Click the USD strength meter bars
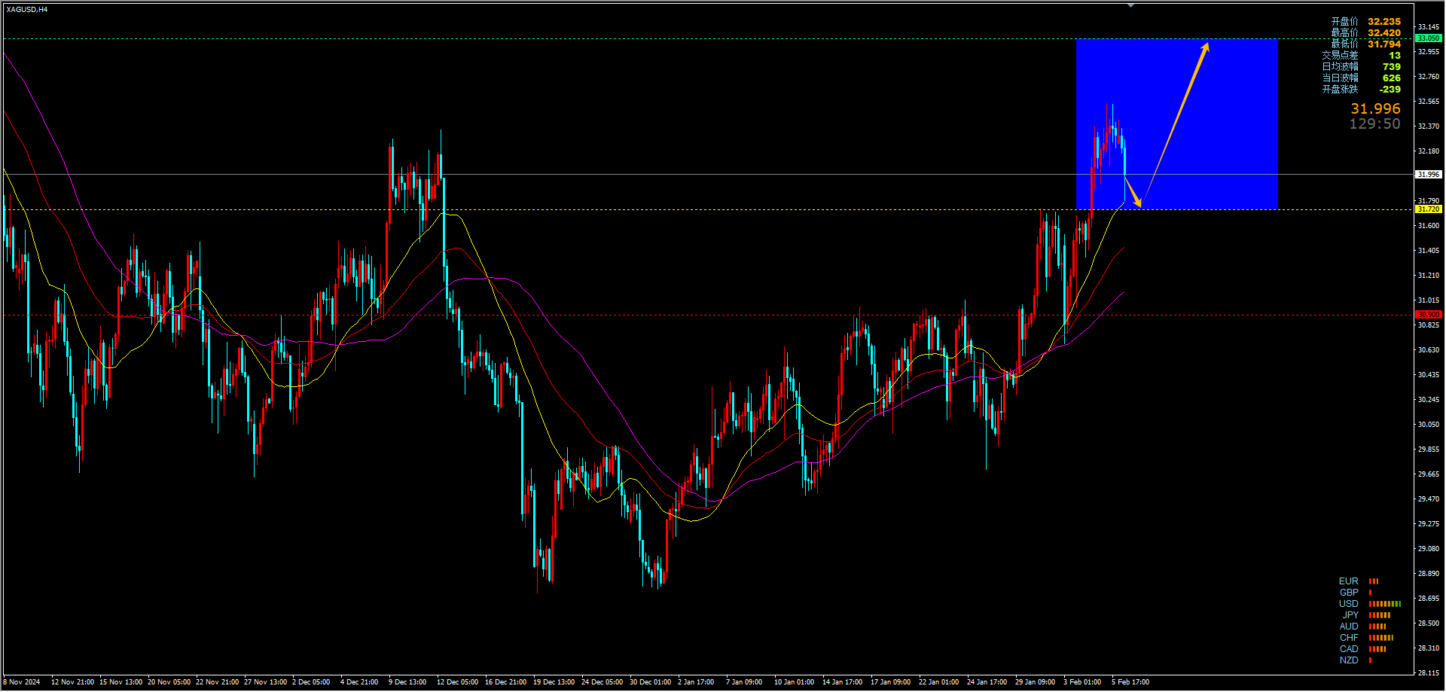Viewport: 1446px width, 692px height. [x=1385, y=604]
